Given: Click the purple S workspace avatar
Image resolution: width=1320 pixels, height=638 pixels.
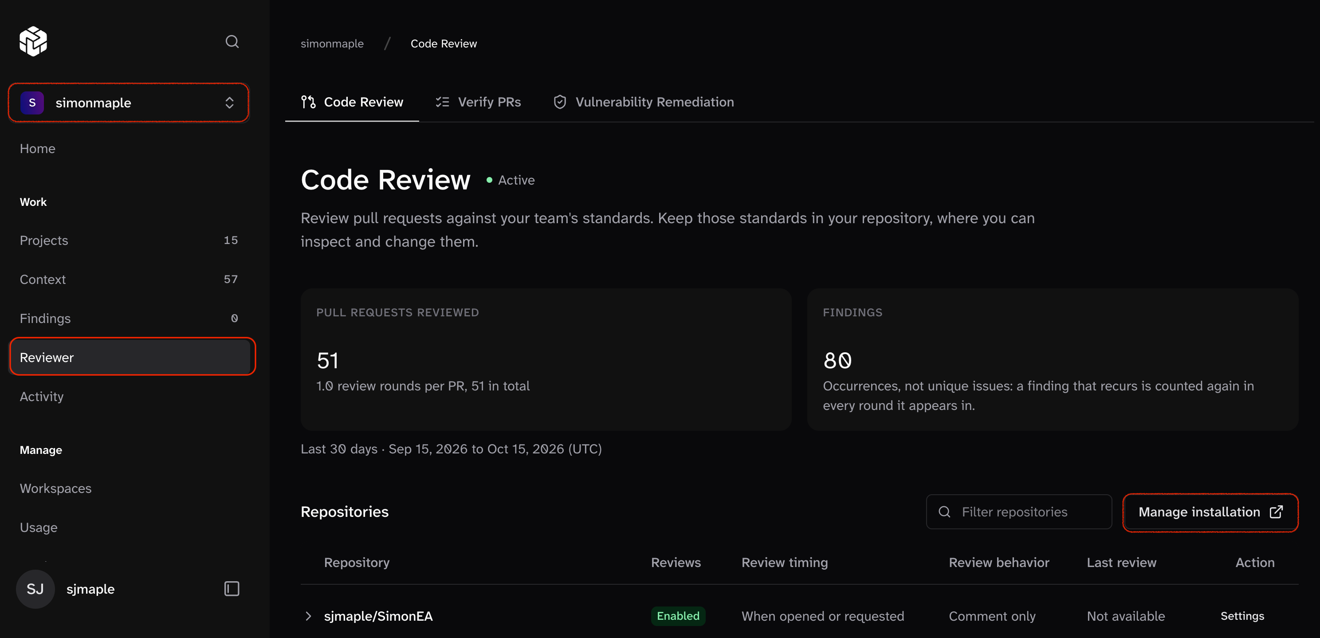Looking at the screenshot, I should 32,102.
